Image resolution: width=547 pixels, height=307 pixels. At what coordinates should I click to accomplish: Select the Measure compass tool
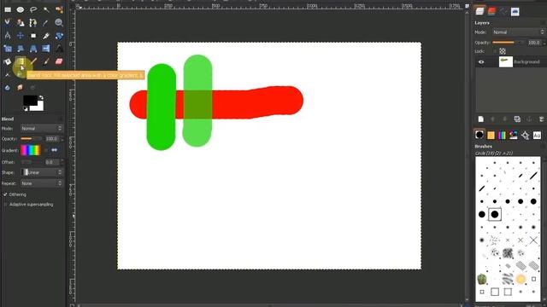pos(8,36)
